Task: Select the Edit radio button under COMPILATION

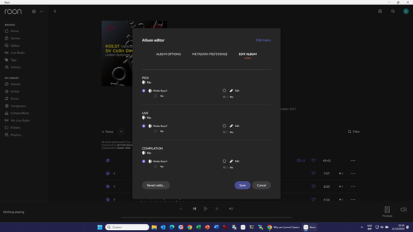Action: (x=224, y=161)
